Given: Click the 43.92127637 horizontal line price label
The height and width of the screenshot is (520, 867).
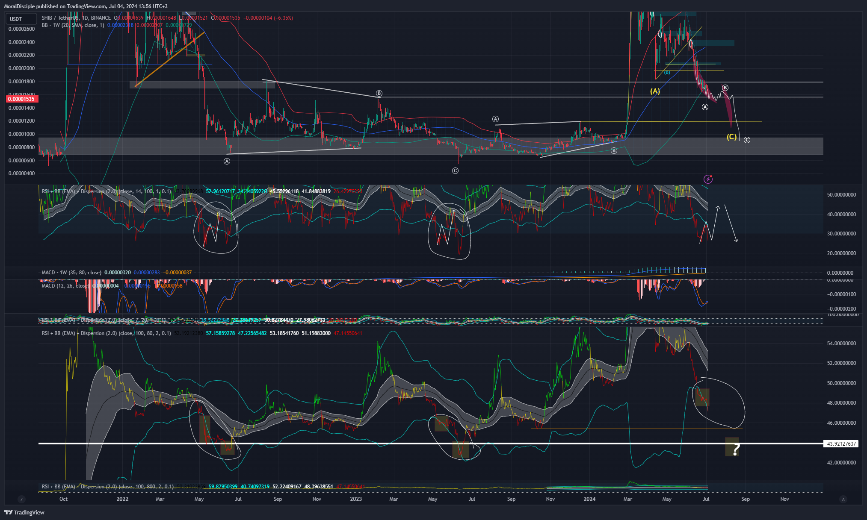Looking at the screenshot, I should tap(841, 444).
